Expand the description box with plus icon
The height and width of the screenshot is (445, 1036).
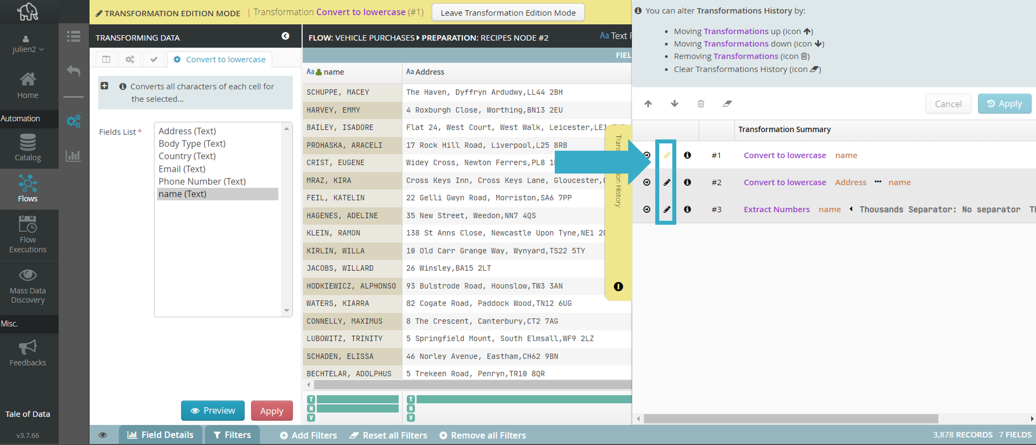104,86
